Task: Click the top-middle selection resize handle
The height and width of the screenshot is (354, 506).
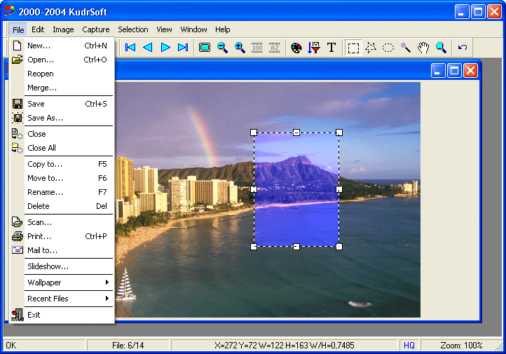Action: pyautogui.click(x=296, y=132)
